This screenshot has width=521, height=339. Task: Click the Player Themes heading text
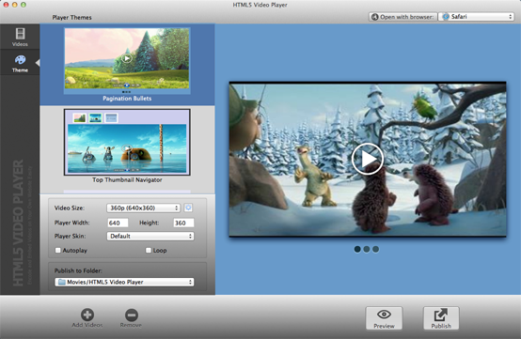(71, 17)
